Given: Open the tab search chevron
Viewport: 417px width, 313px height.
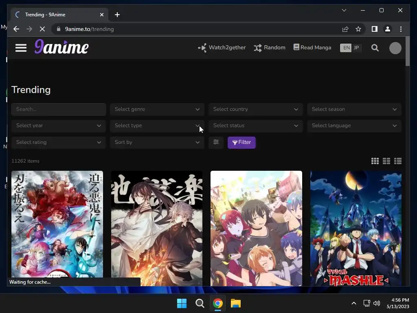Looking at the screenshot, I should [344, 10].
